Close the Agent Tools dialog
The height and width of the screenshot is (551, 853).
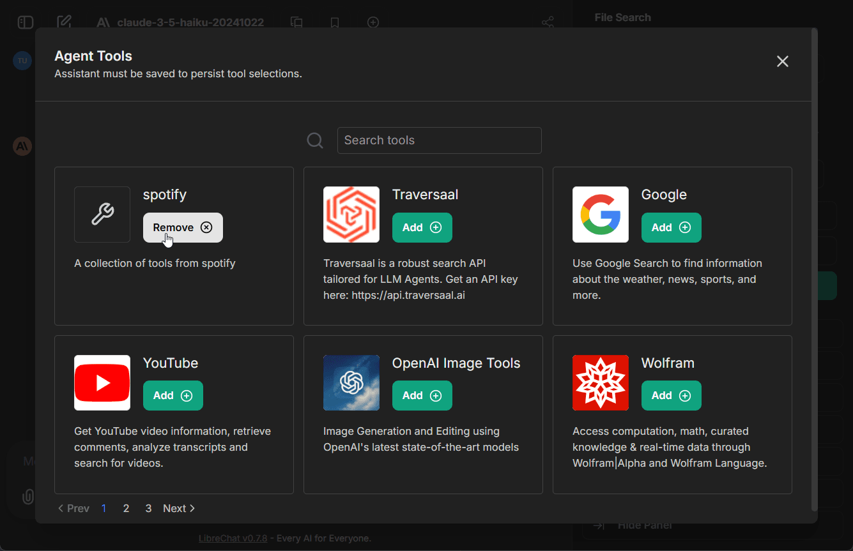(x=783, y=61)
